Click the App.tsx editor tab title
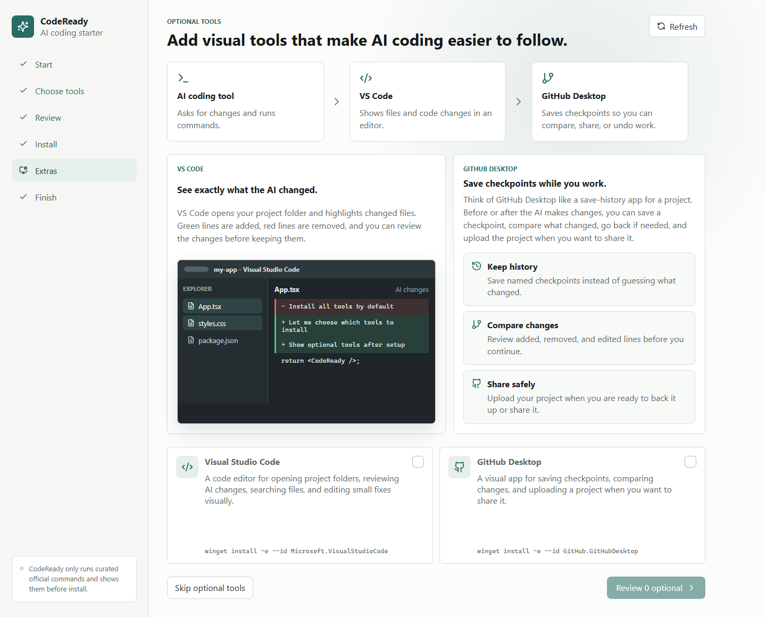The width and height of the screenshot is (766, 617). (x=287, y=289)
